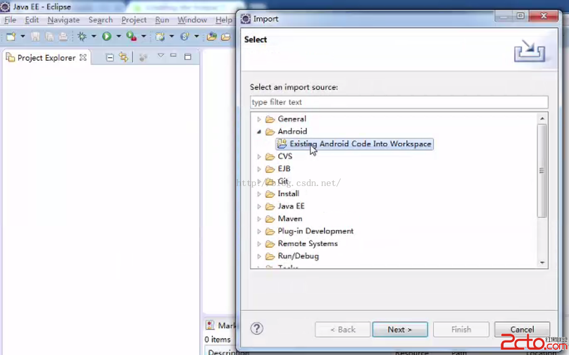Click the Import dialog help icon
Image resolution: width=569 pixels, height=355 pixels.
[x=256, y=329]
